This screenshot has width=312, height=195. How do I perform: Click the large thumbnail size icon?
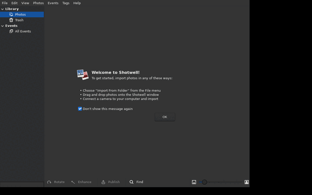point(246,182)
